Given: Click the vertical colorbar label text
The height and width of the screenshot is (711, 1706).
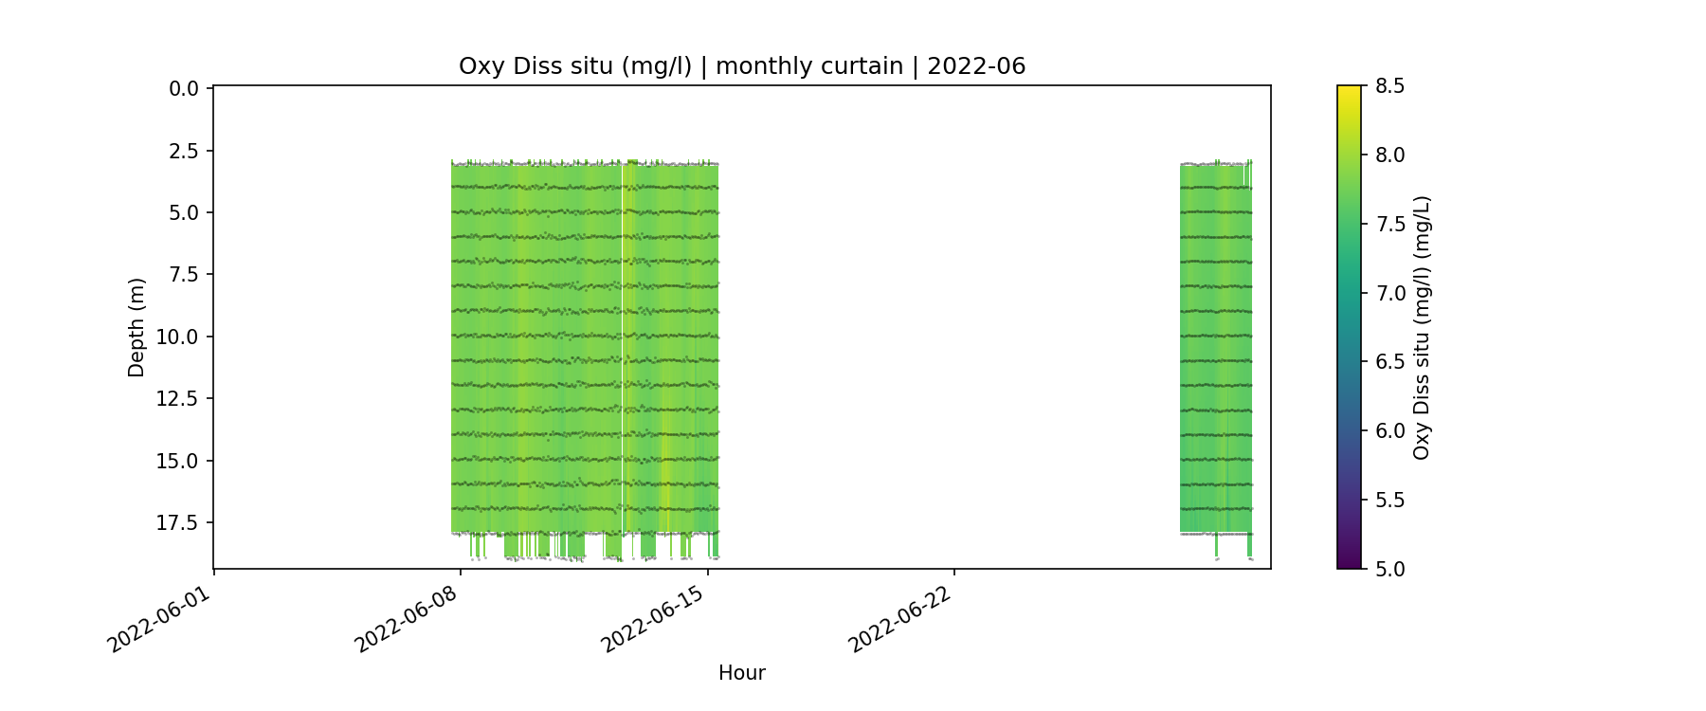Looking at the screenshot, I should (x=1421, y=327).
